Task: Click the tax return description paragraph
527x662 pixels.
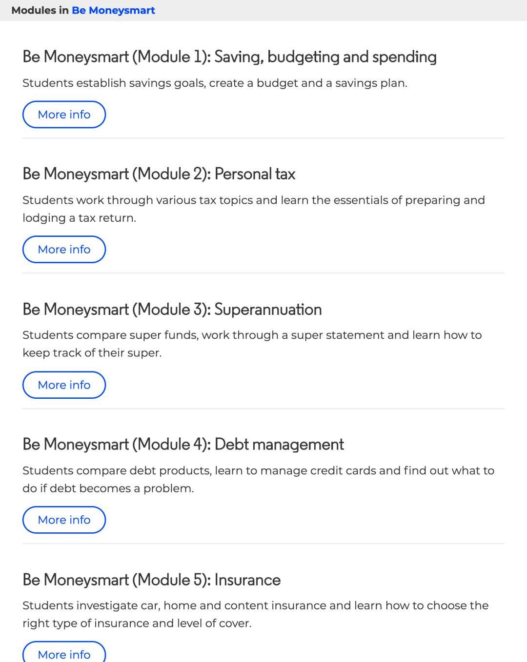Action: click(254, 209)
